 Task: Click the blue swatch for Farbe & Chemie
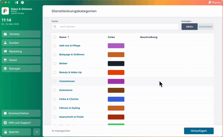point(116,99)
